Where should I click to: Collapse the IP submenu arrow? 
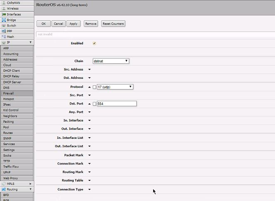pos(31,42)
